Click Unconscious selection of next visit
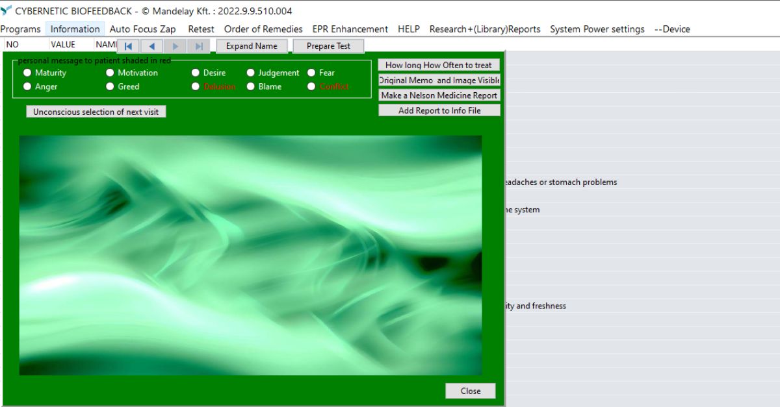 [x=96, y=112]
